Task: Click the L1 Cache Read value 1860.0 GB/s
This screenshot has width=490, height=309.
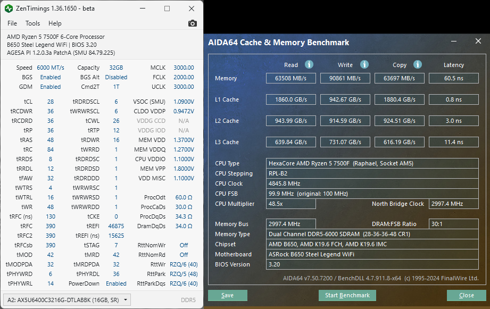Action: tap(291, 99)
